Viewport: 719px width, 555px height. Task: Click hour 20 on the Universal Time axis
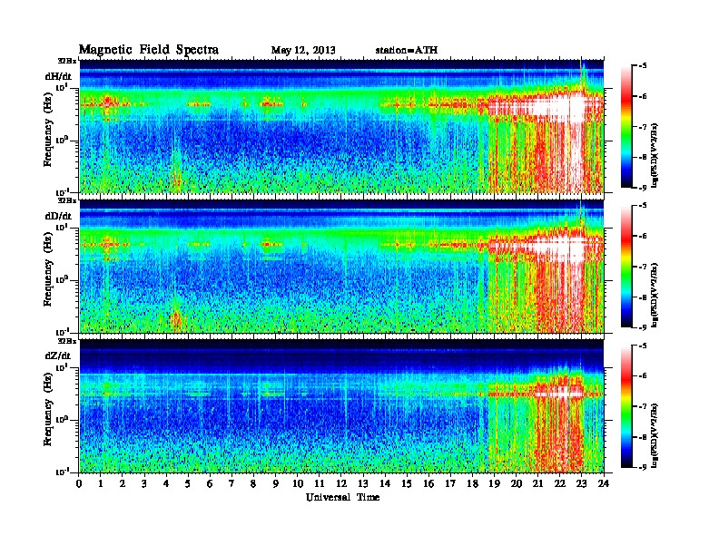pyautogui.click(x=517, y=483)
